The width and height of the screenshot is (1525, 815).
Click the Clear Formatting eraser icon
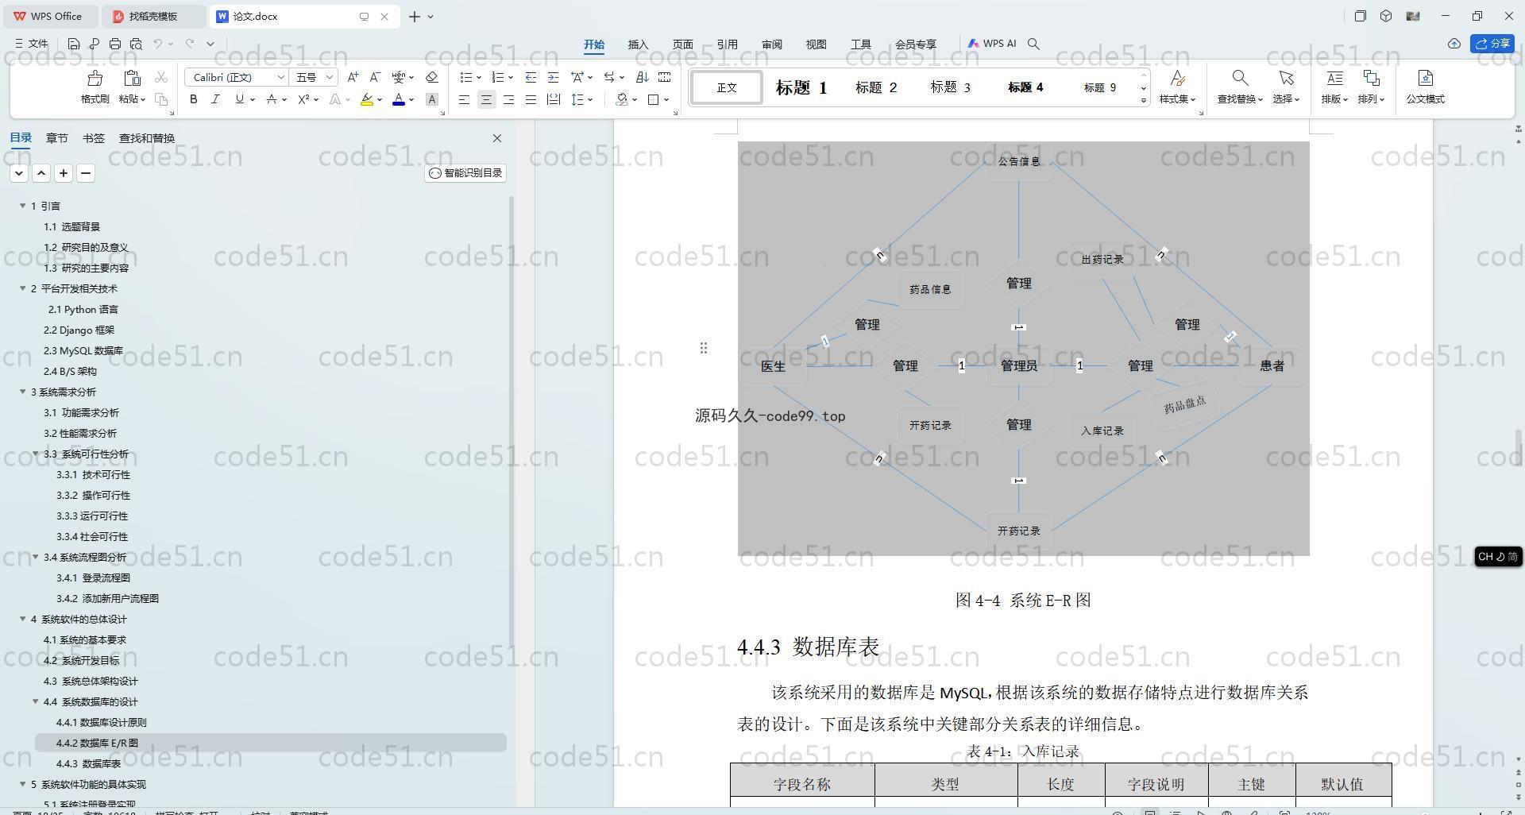tap(431, 77)
